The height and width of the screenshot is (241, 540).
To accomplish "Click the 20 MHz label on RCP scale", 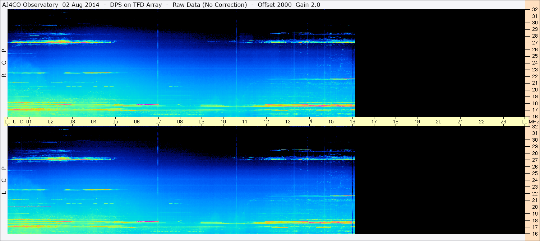I will [535, 90].
